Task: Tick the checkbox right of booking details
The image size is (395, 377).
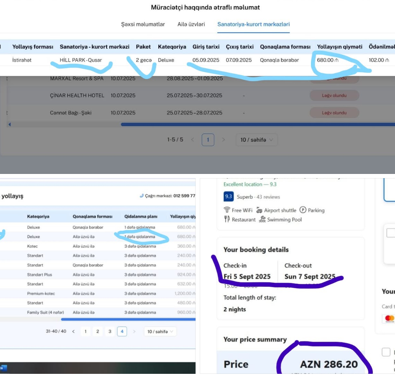Action: click(391, 233)
